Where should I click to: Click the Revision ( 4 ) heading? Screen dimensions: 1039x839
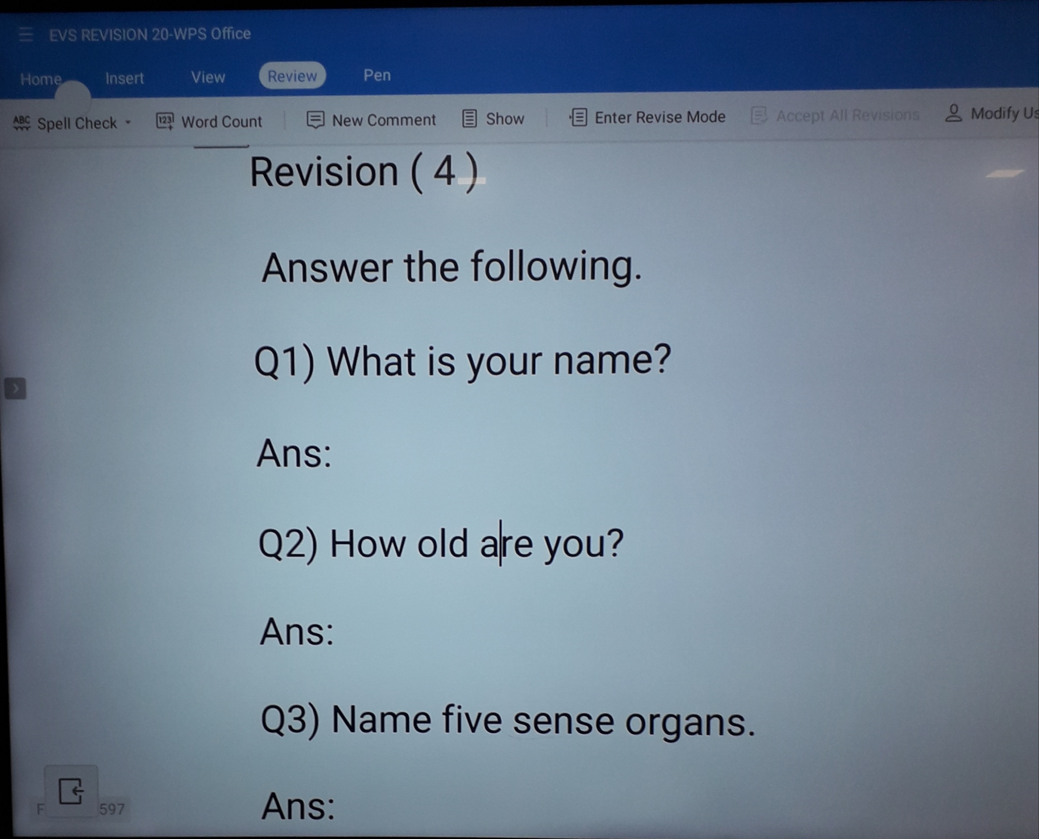pos(364,172)
